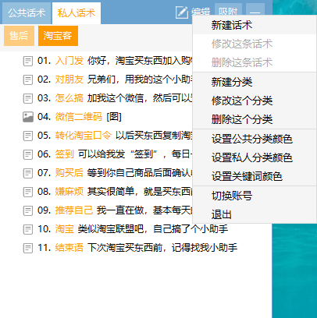Click the text icon of row 11 结束语

pyautogui.click(x=28, y=248)
